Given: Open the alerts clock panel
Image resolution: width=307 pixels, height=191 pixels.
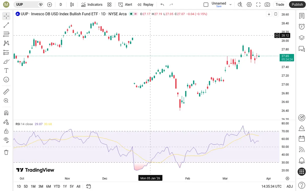Looking at the screenshot, I should pyautogui.click(x=302, y=26).
